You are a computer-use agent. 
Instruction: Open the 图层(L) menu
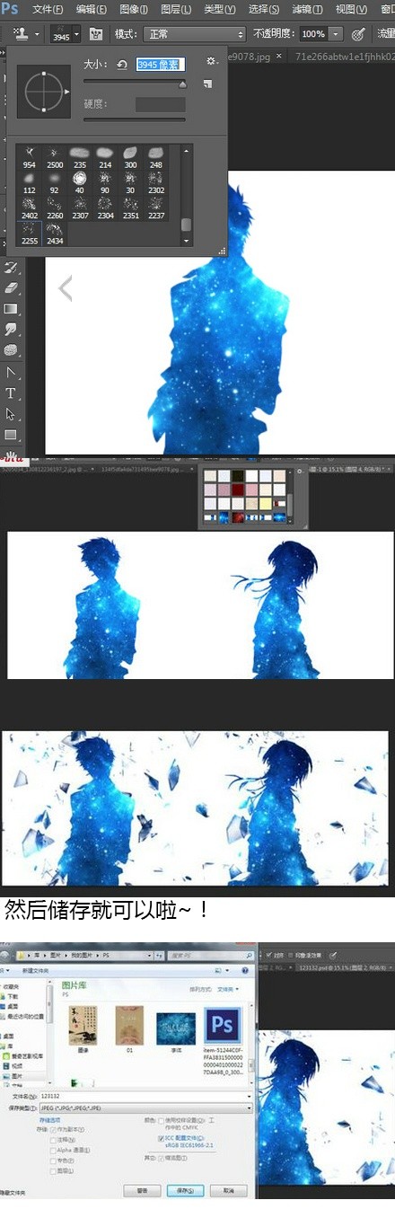coord(175,9)
